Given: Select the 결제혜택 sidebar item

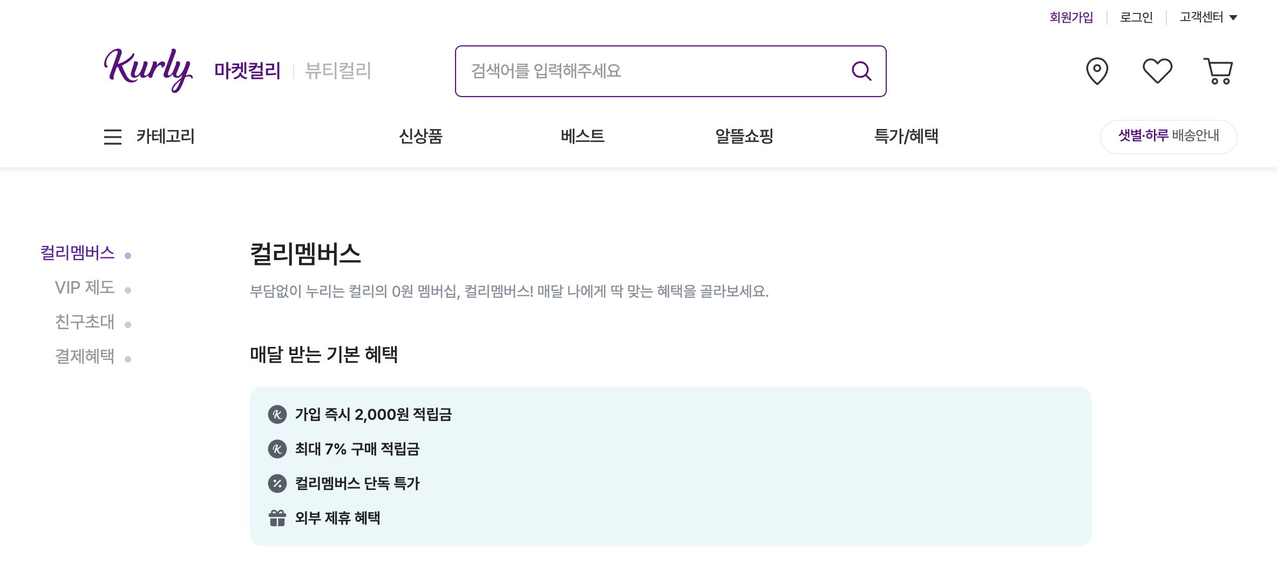Looking at the screenshot, I should coord(84,357).
